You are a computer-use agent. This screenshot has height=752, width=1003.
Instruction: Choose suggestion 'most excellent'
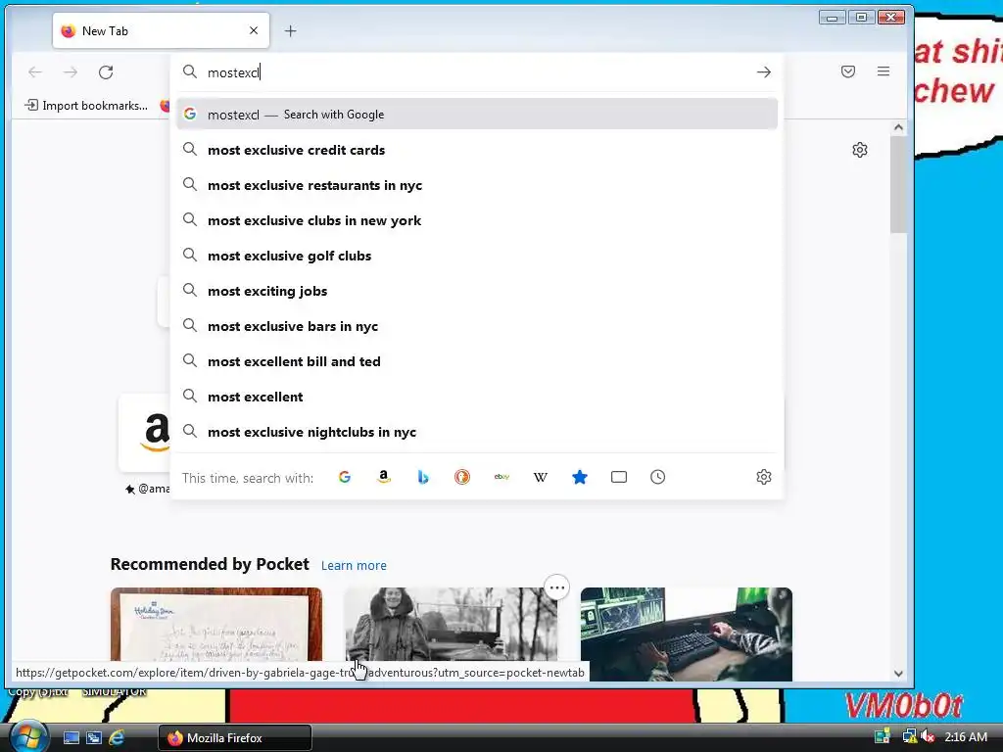tap(477, 396)
